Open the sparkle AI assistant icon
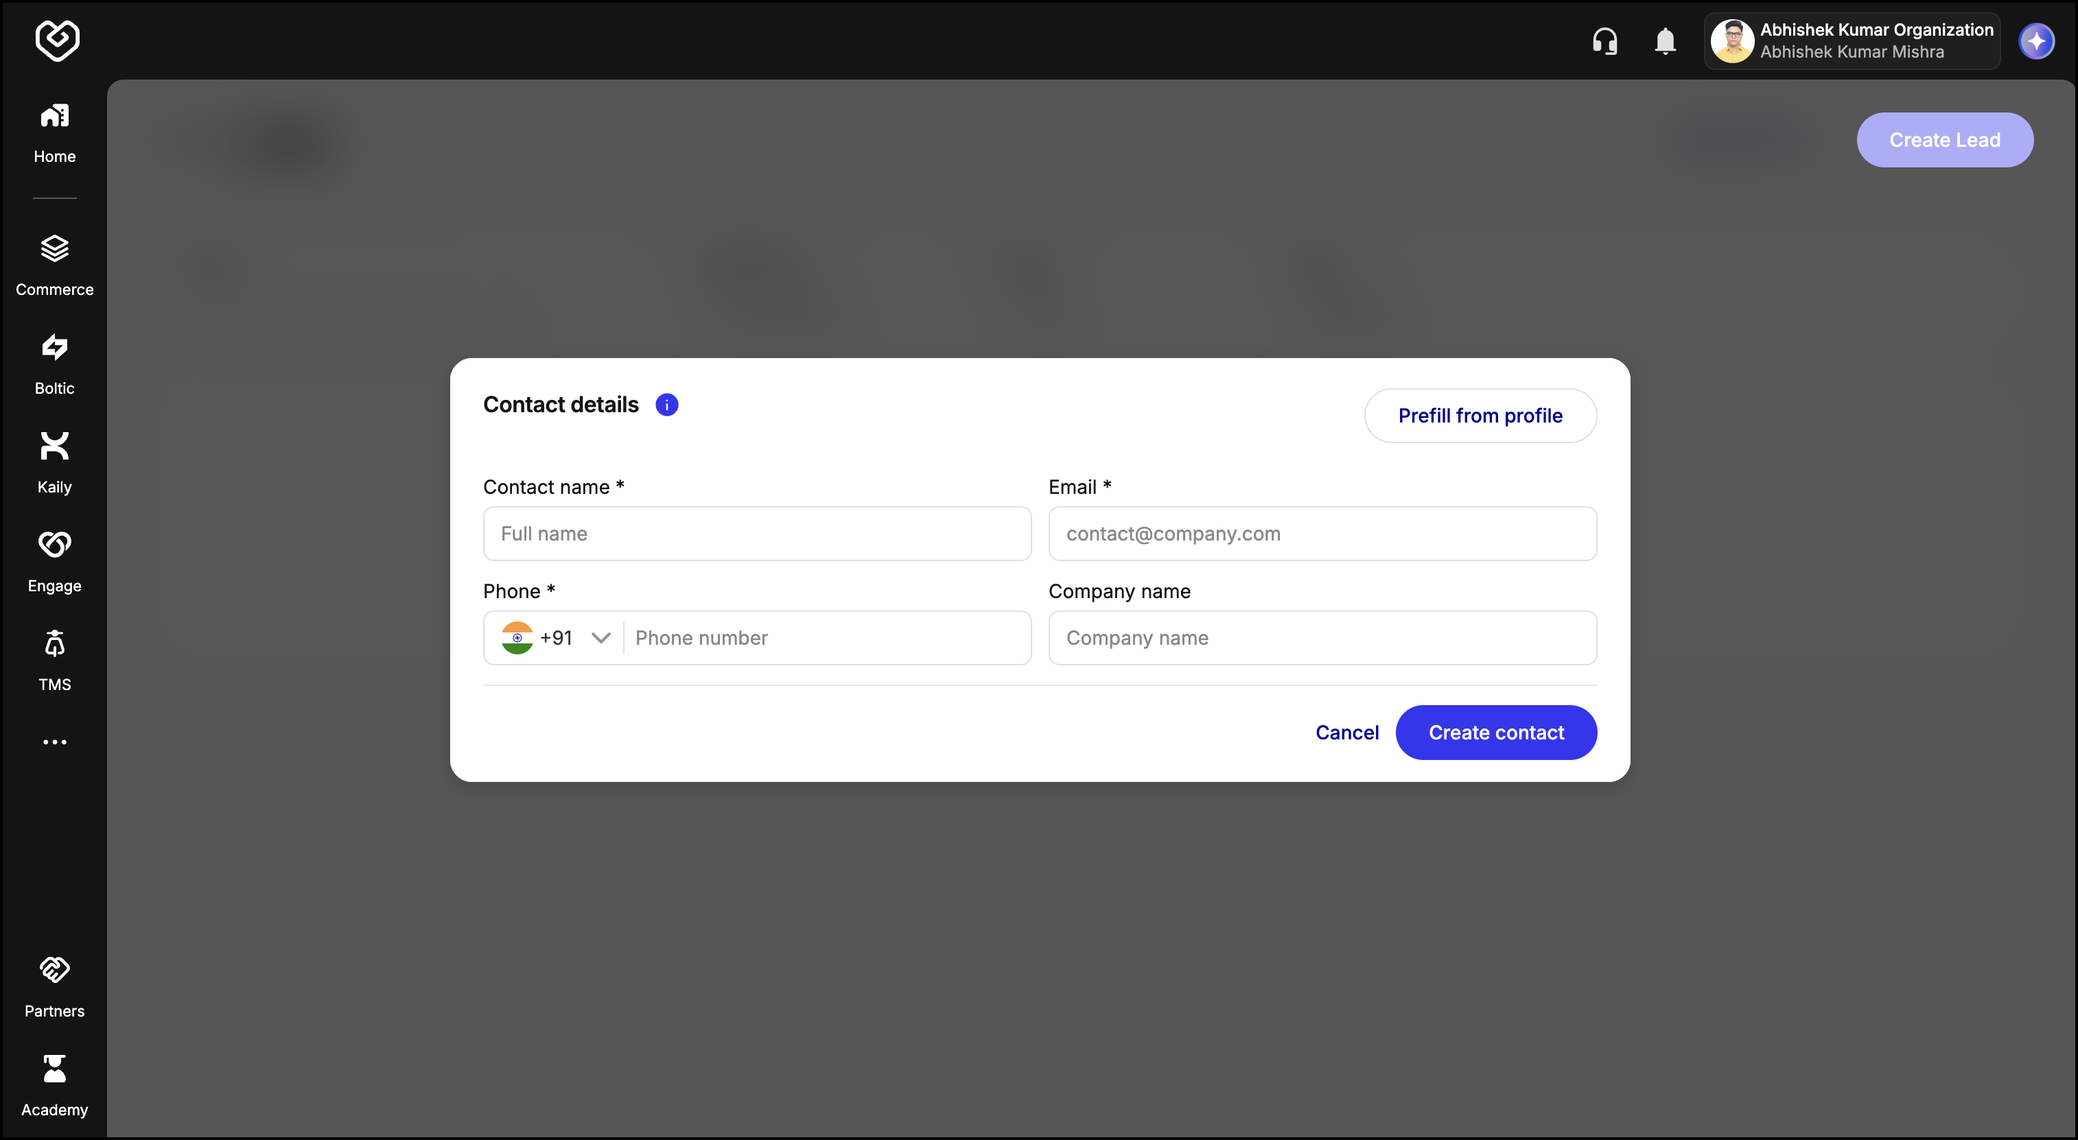Screen dimensions: 2078x1140 pyautogui.click(x=2036, y=40)
